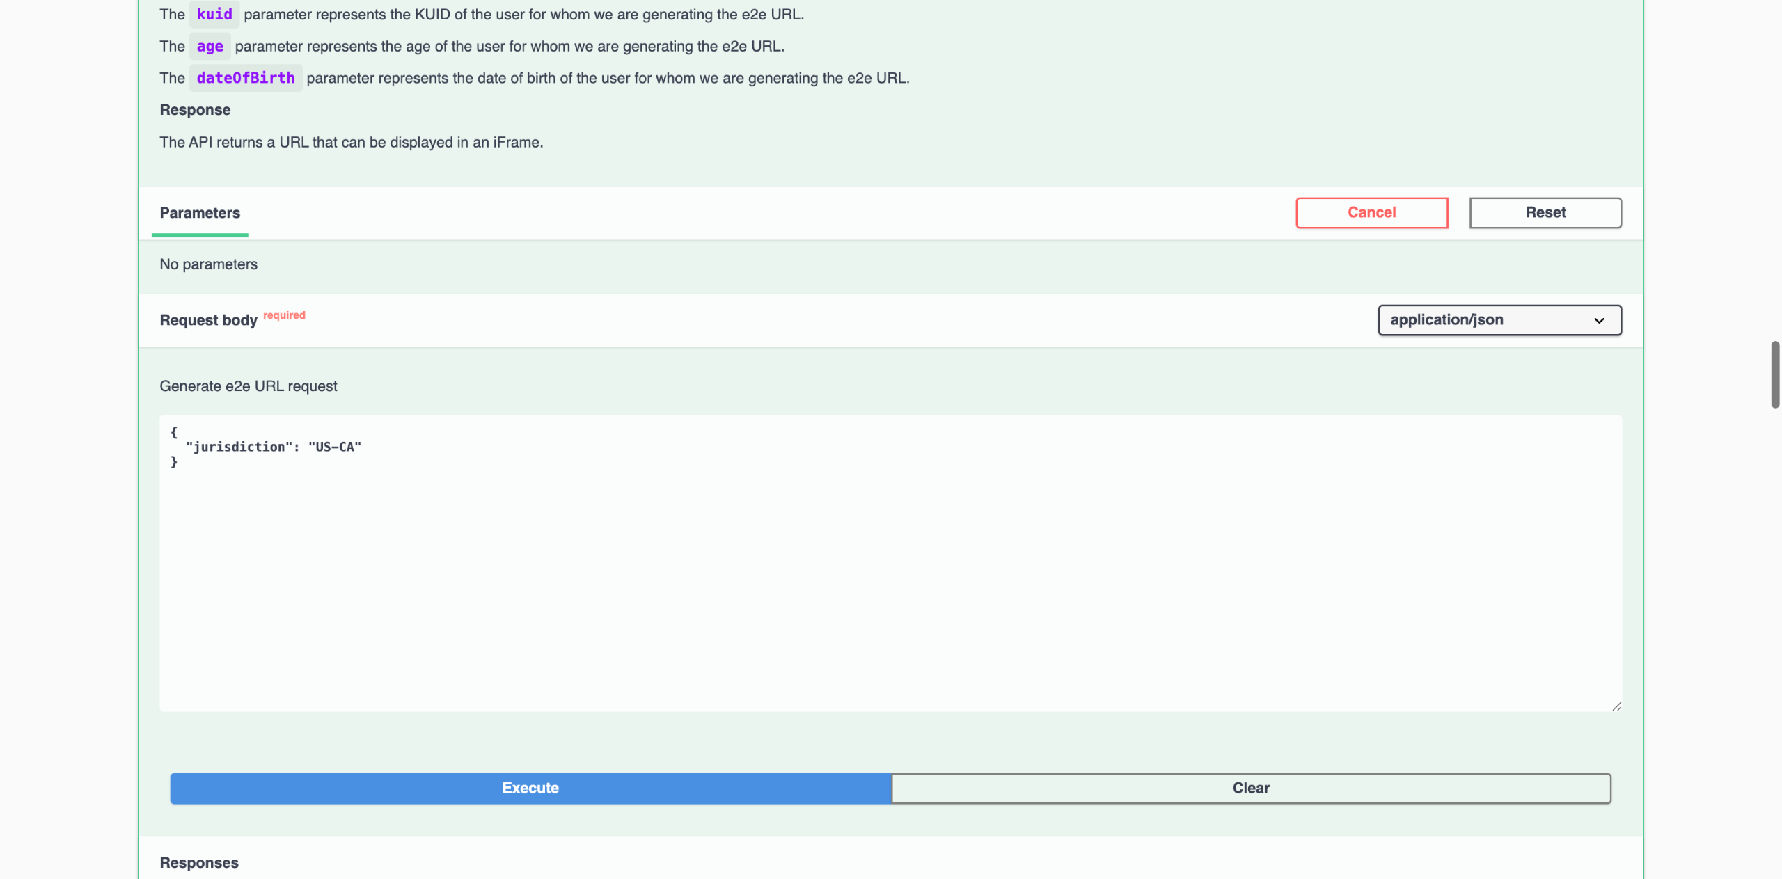
Task: Place cursor on the "US-CA" value
Action: [335, 447]
